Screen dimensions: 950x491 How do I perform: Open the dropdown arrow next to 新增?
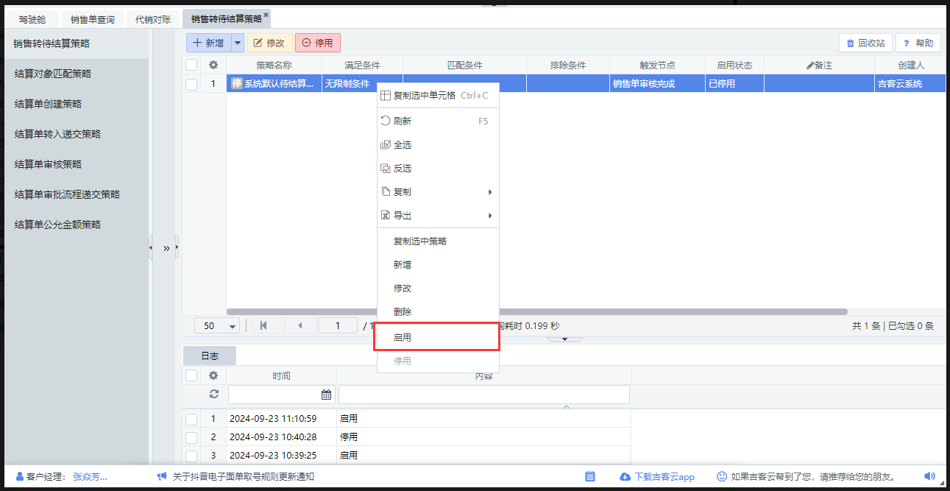237,43
